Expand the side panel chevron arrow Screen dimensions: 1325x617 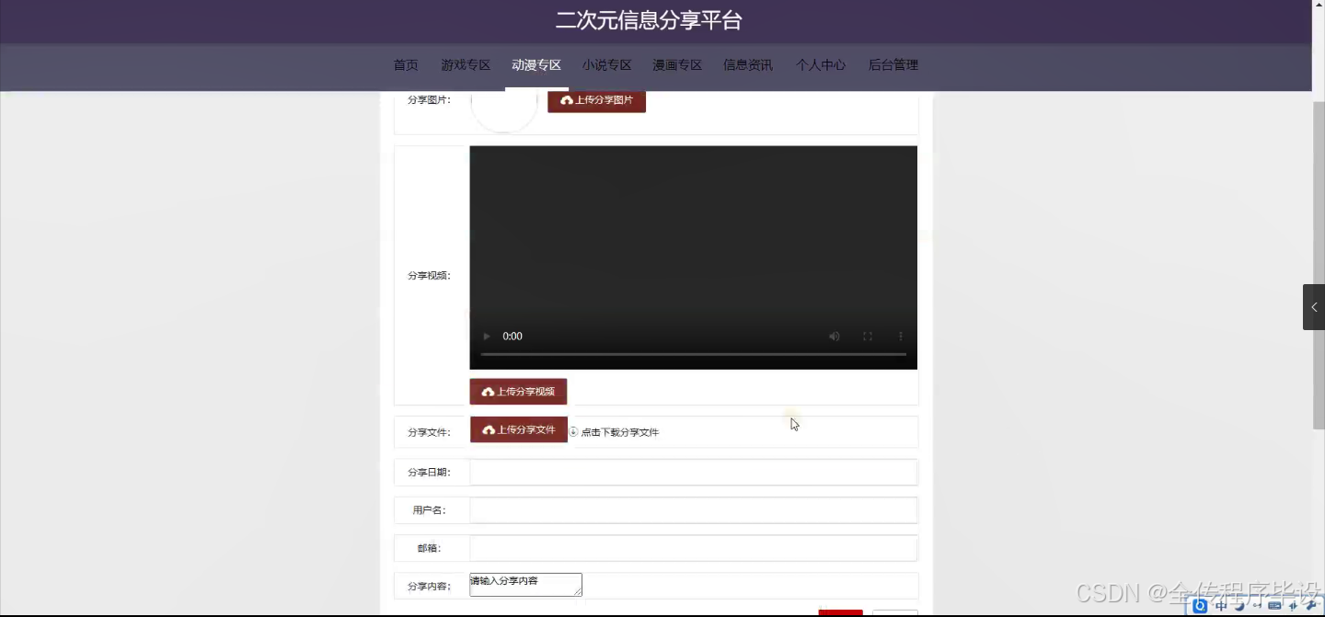1314,307
